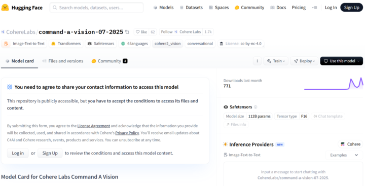Expand the Use this model dropdown
Image resolution: width=365 pixels, height=186 pixels.
(x=342, y=61)
